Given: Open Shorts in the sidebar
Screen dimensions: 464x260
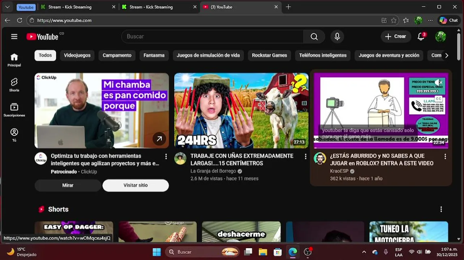Looking at the screenshot, I should (14, 85).
